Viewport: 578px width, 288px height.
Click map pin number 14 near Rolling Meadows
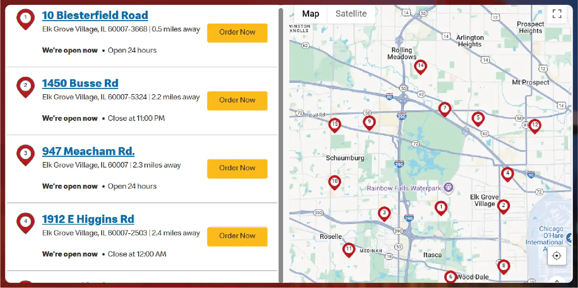420,66
